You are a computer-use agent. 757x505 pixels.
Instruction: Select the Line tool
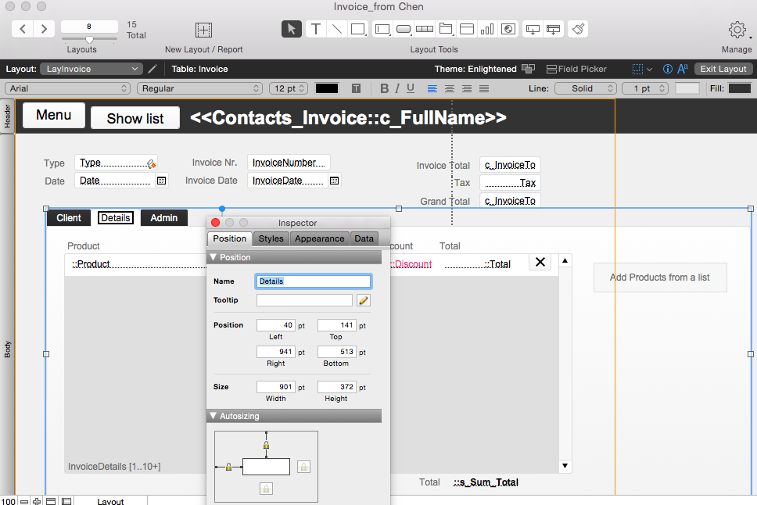(336, 29)
